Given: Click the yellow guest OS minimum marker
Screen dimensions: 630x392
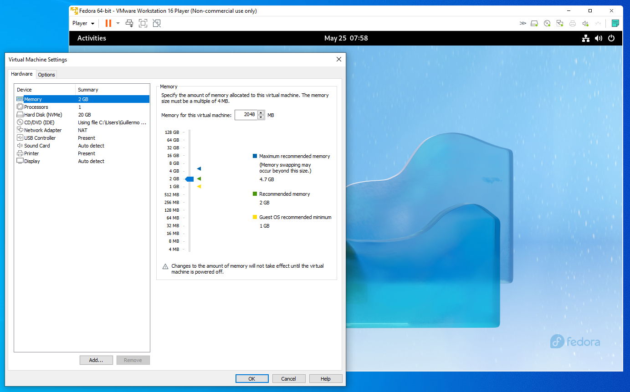Looking at the screenshot, I should click(199, 186).
